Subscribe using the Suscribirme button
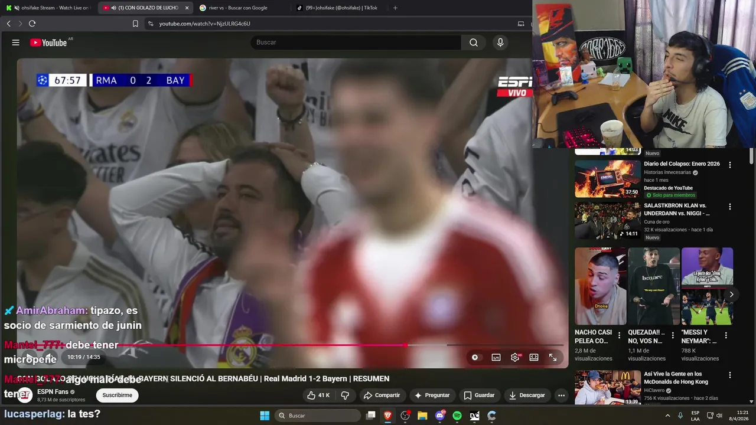The width and height of the screenshot is (756, 425). click(x=117, y=395)
